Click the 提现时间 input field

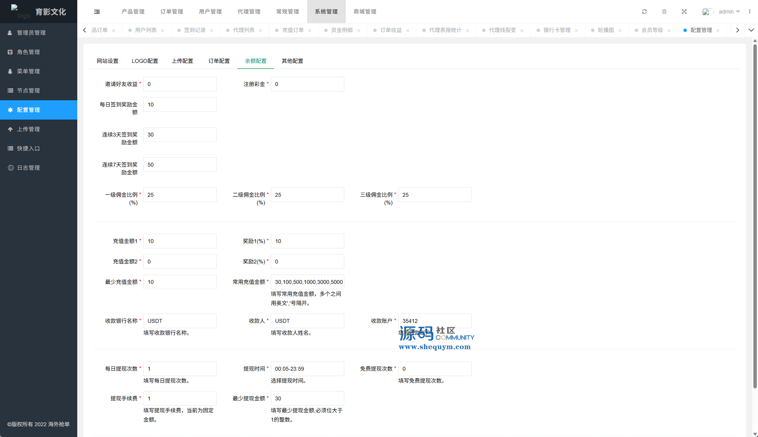(307, 369)
